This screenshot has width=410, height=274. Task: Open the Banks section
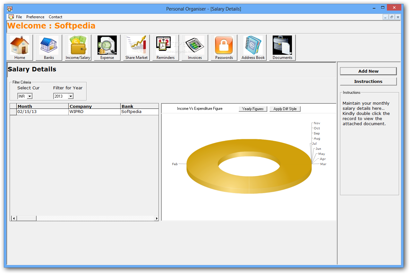point(49,48)
